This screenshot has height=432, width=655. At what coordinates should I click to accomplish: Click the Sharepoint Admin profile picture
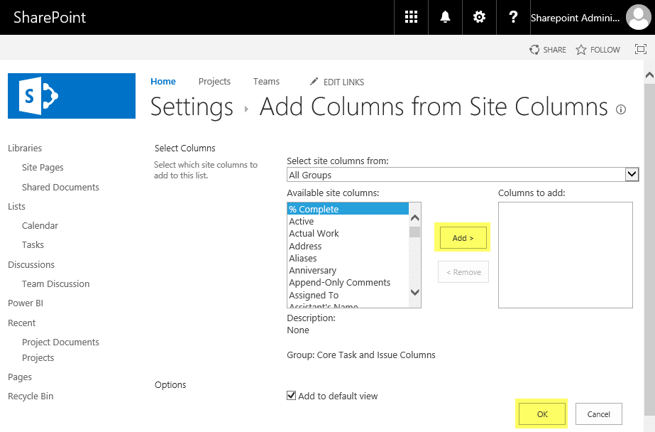pos(638,17)
